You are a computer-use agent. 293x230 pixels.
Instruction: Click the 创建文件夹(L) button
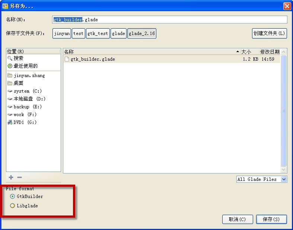(269, 33)
